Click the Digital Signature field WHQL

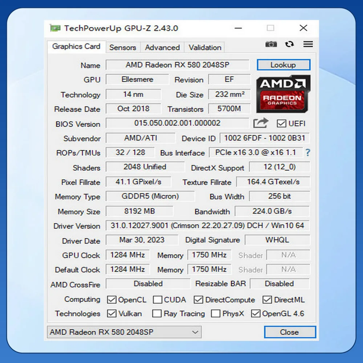coord(277,240)
